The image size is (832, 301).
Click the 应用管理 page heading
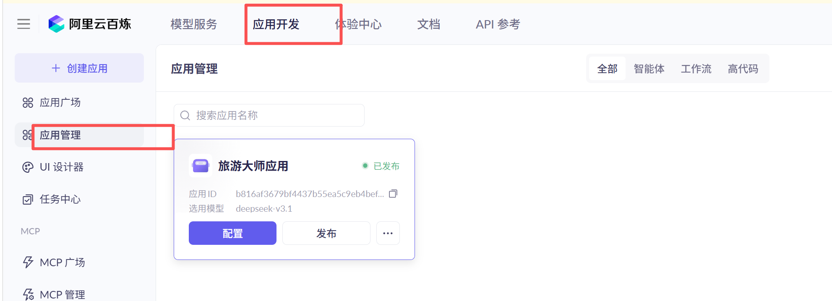point(194,68)
